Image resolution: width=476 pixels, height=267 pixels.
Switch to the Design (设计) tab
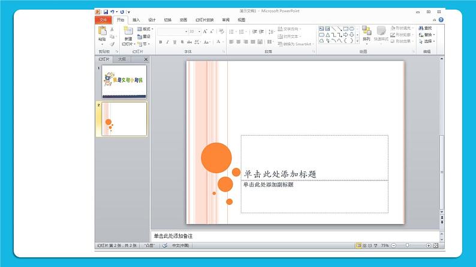152,20
